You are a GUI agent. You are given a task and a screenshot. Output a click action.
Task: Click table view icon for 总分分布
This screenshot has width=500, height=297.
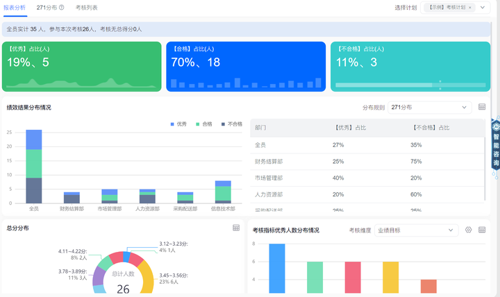pos(236,228)
